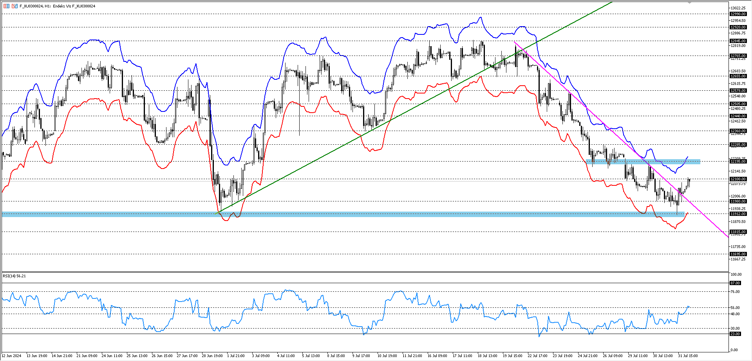Click the 24 Jul 21:00 time label
The height and width of the screenshot is (361, 752).
tap(588, 356)
